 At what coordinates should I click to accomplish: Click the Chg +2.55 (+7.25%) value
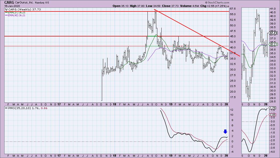(213, 6)
